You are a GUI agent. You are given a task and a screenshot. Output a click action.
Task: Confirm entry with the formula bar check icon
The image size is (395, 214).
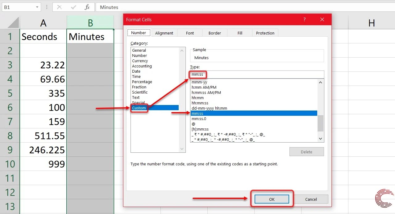(73, 7)
